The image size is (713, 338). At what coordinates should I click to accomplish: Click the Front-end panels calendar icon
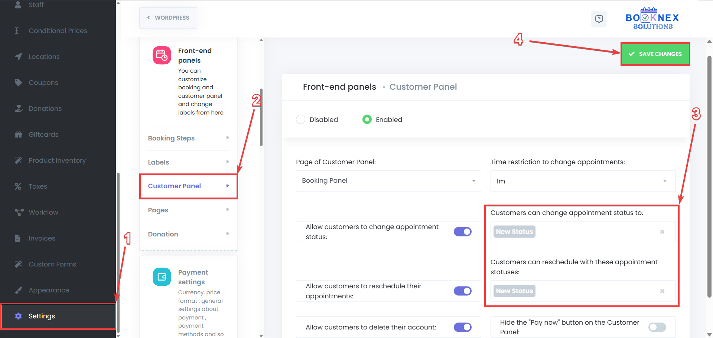pos(162,55)
